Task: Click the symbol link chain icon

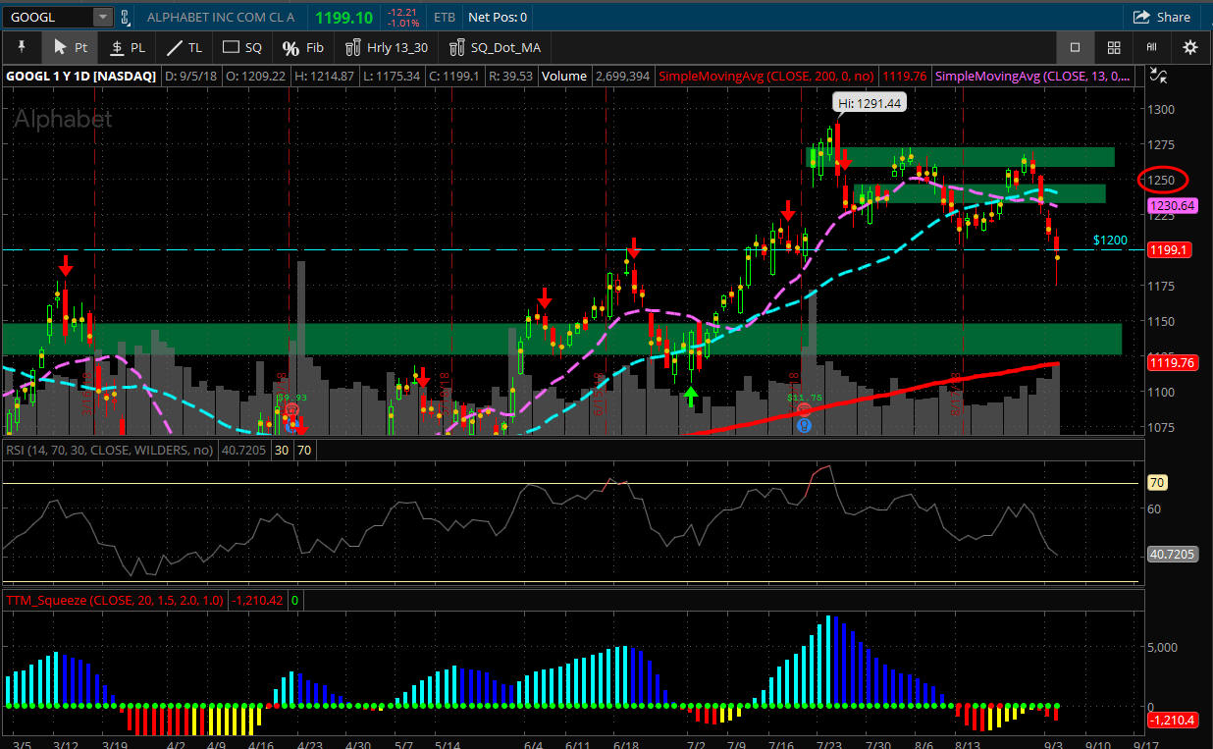Action: pos(125,17)
